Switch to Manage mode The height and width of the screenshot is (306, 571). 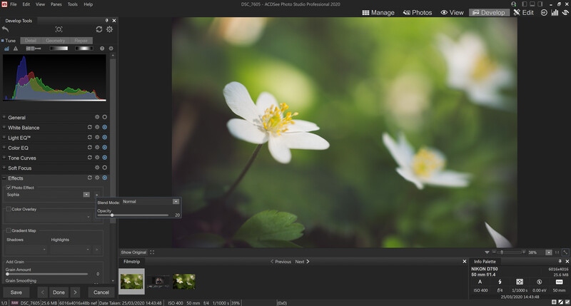(378, 12)
